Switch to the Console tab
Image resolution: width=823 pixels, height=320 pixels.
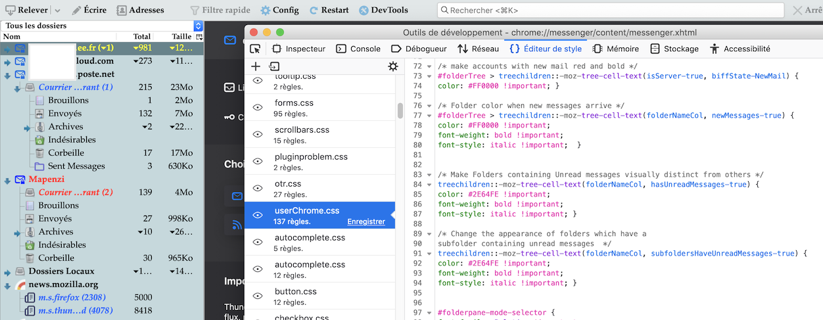358,49
